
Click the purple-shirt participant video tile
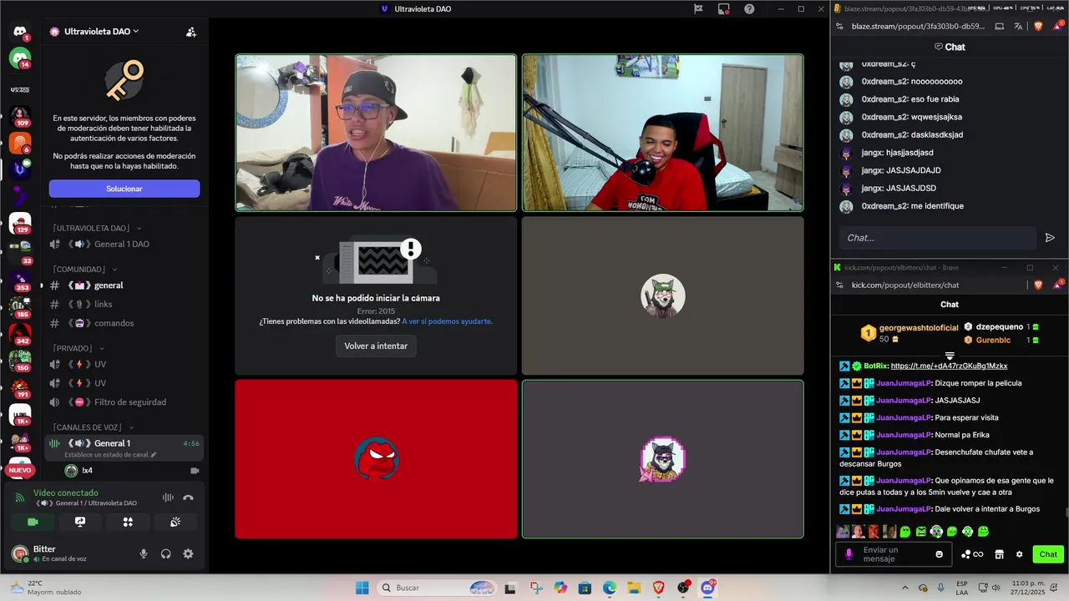376,133
